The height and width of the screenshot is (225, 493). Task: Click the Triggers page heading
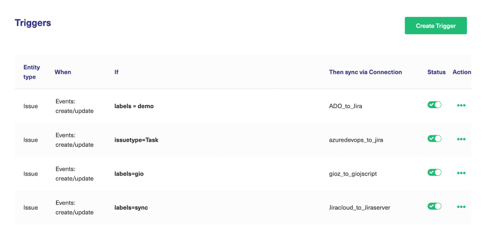tap(32, 22)
